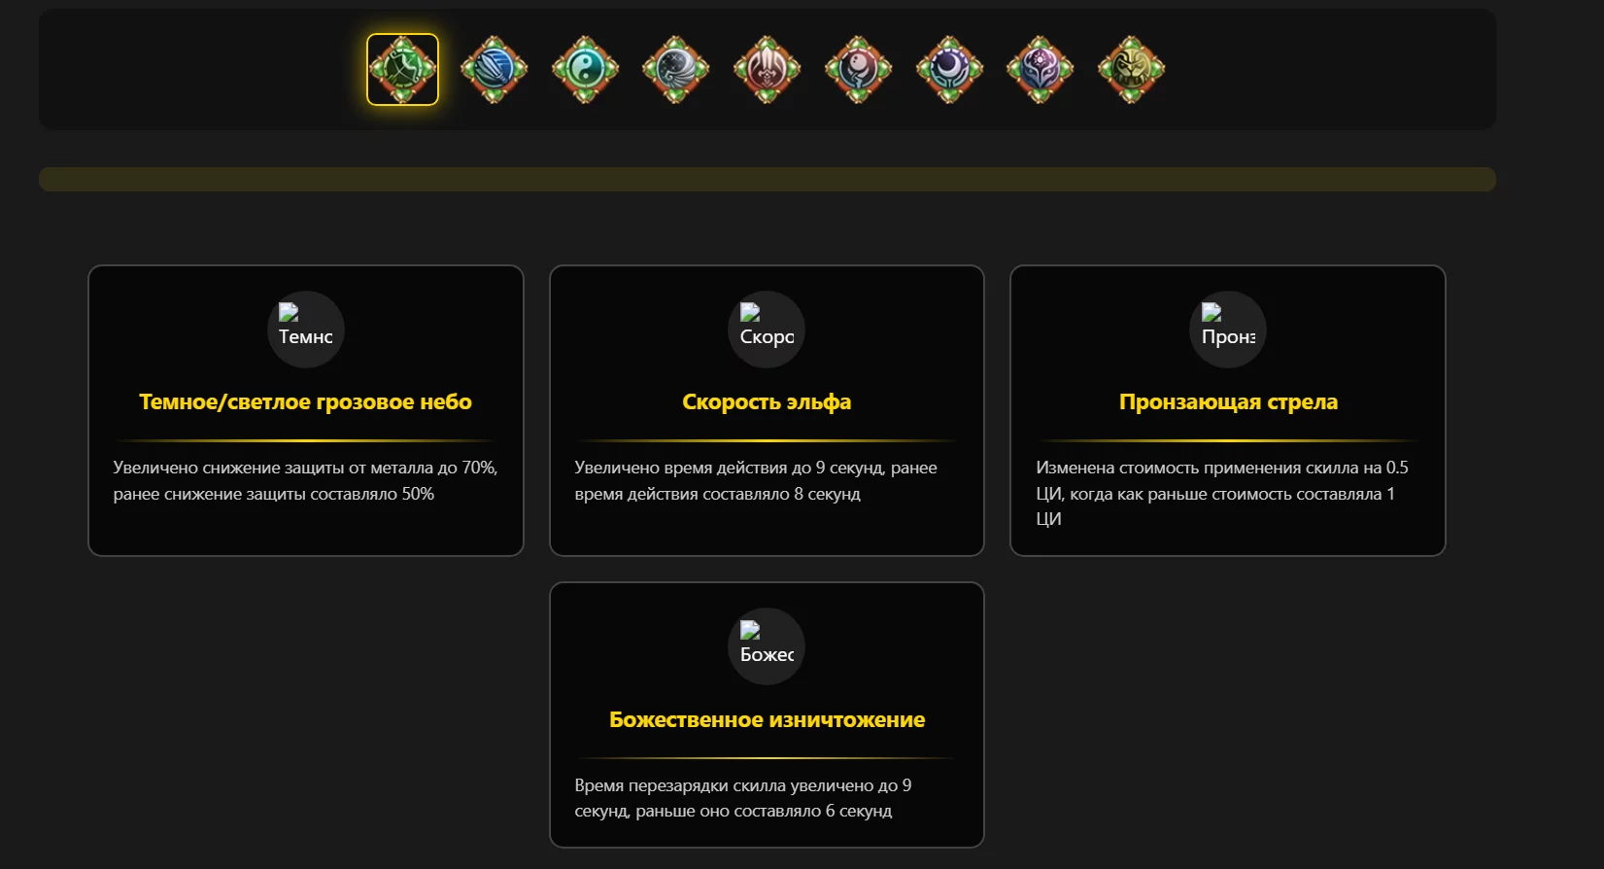The height and width of the screenshot is (869, 1604).
Task: Select the purple mask class icon
Action: click(x=1040, y=69)
